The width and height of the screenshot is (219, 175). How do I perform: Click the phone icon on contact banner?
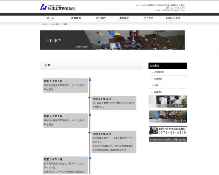(x=154, y=131)
